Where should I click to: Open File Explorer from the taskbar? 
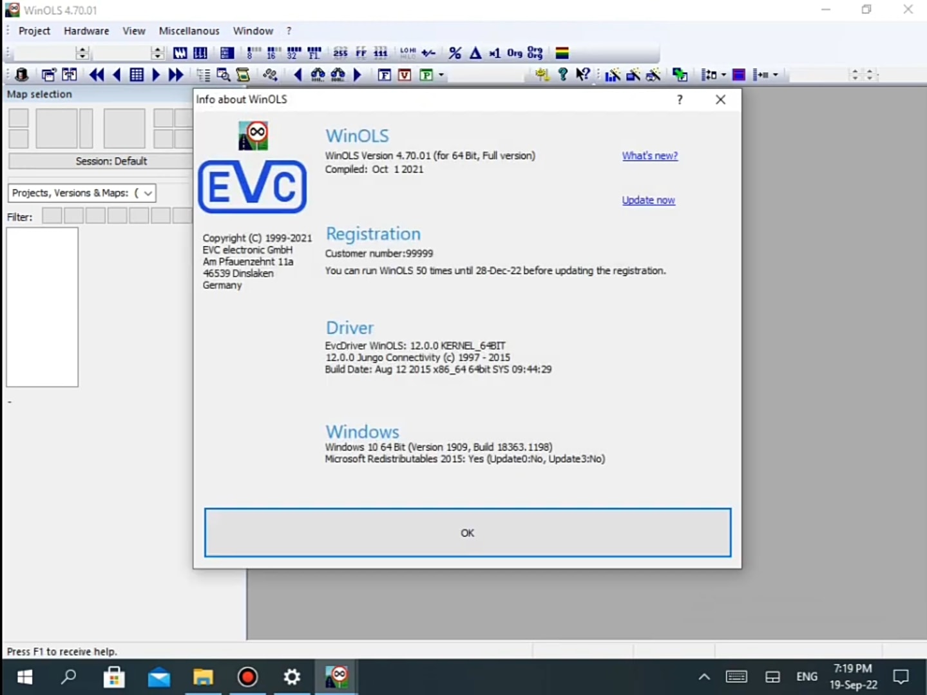203,677
